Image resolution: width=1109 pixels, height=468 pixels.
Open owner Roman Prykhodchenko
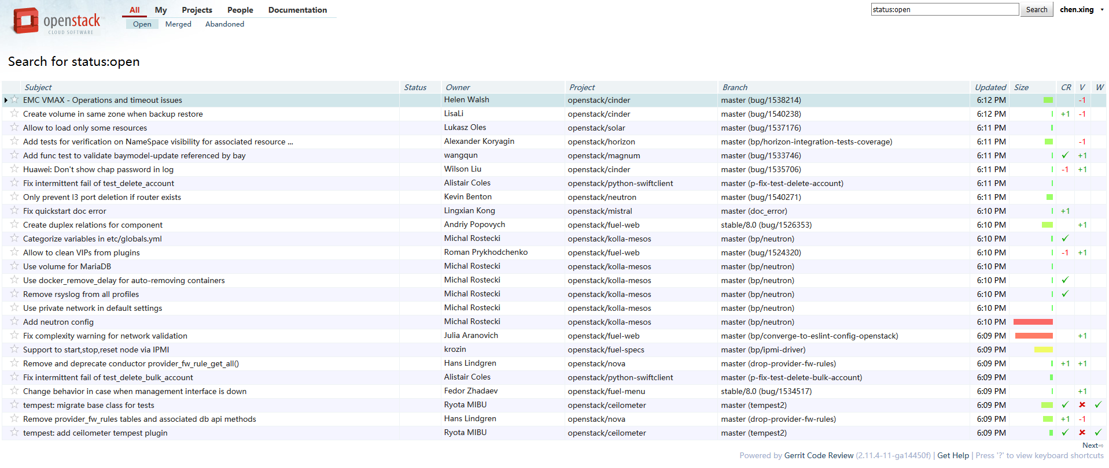click(485, 252)
